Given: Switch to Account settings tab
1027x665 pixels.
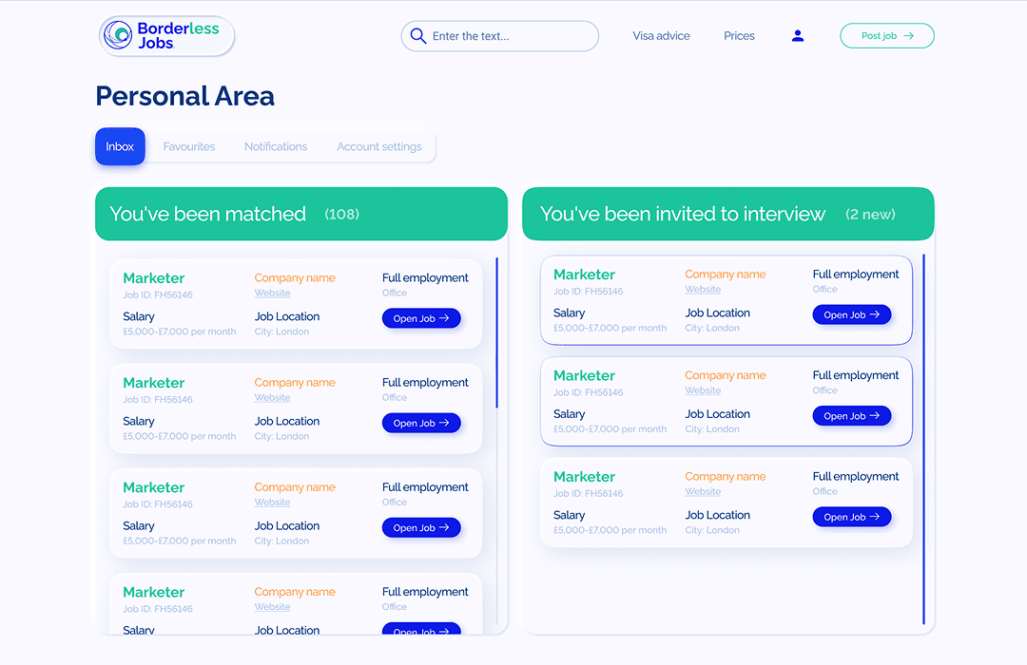Looking at the screenshot, I should pyautogui.click(x=379, y=146).
